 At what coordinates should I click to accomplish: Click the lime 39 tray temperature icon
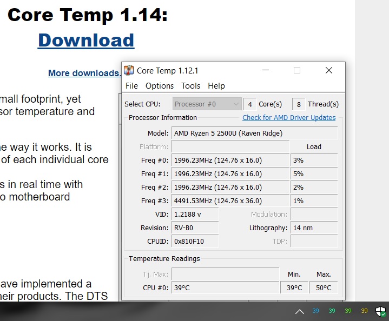[348, 311]
